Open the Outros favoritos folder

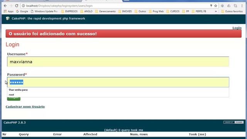pos(232,11)
